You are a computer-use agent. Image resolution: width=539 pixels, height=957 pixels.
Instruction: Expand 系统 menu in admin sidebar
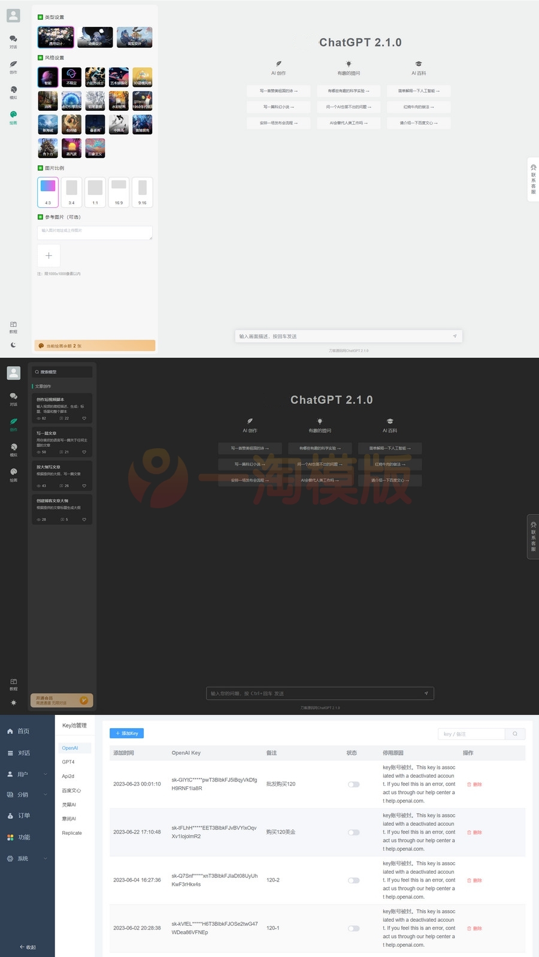[x=27, y=858]
